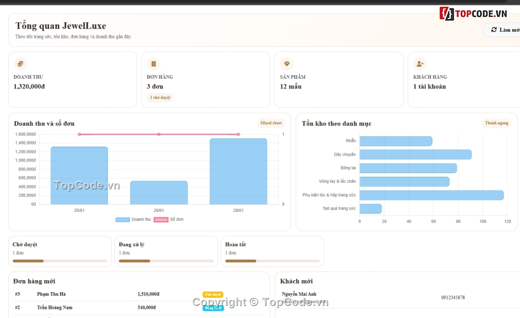
Task: Click phone number 0912345678
Action: click(x=453, y=297)
